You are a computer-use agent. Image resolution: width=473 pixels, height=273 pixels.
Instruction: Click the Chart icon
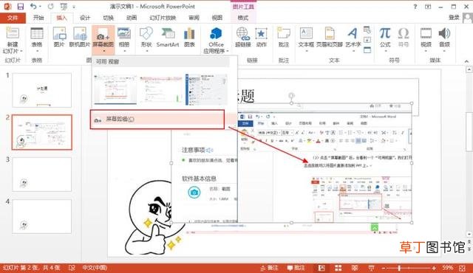(189, 33)
